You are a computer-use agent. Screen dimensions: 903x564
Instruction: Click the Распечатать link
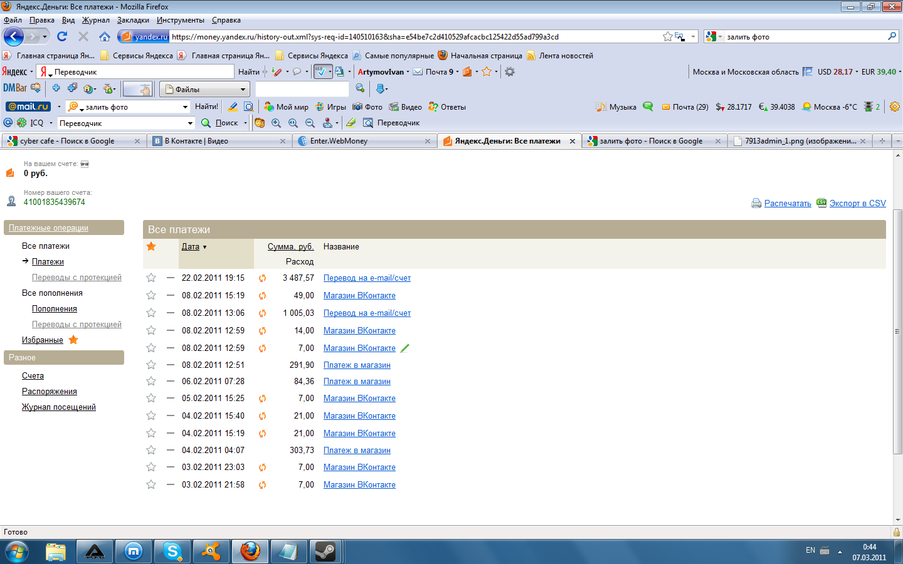(788, 203)
